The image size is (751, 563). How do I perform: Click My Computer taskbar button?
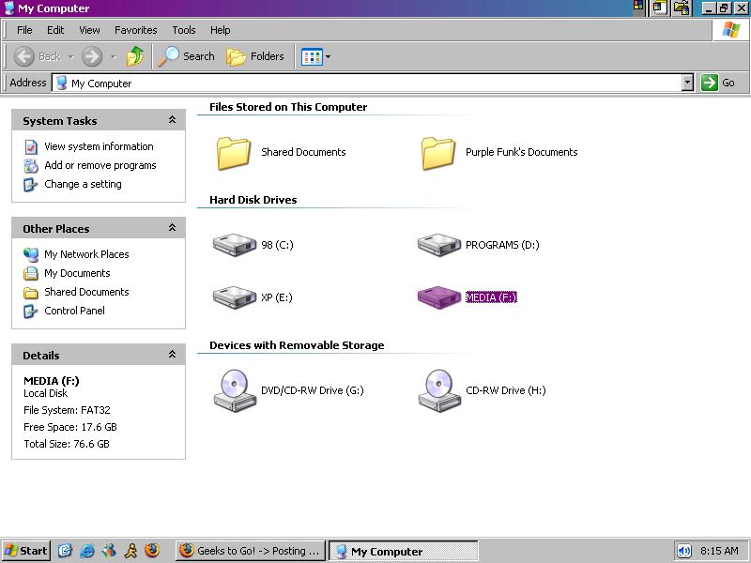(x=404, y=551)
